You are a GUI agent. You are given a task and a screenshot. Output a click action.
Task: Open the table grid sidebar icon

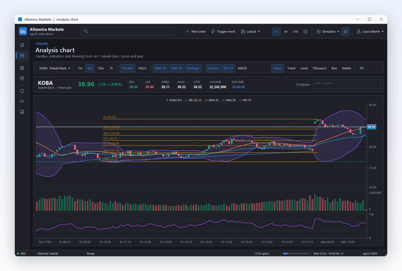click(x=22, y=68)
